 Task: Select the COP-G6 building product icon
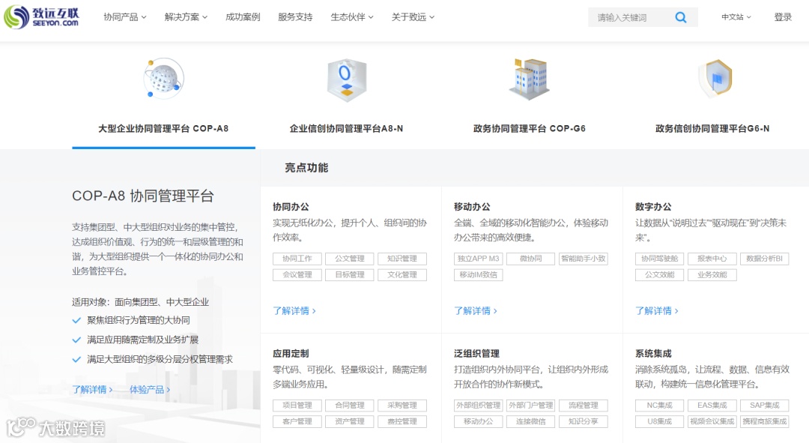(x=530, y=79)
